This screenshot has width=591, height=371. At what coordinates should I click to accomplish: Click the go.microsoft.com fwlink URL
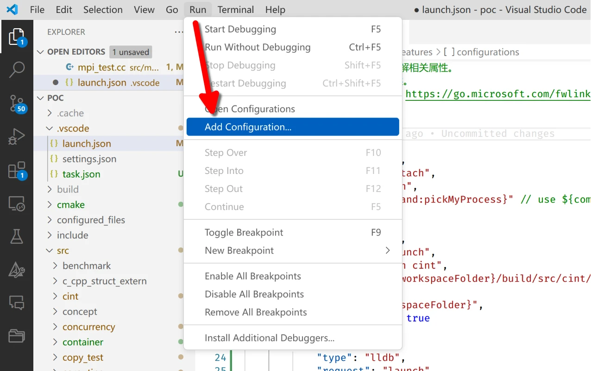tap(498, 94)
